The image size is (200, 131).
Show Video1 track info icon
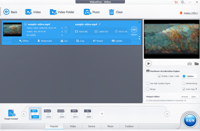pos(66,28)
